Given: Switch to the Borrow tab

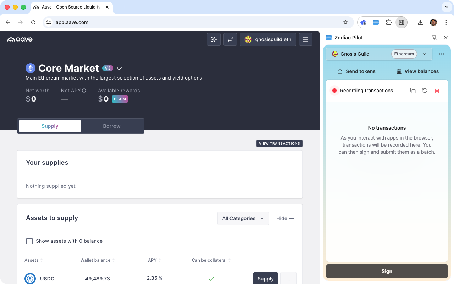Looking at the screenshot, I should (112, 126).
